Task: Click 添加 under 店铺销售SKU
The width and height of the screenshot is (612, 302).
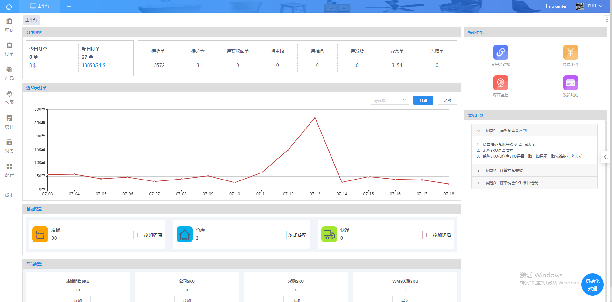Action: click(x=78, y=299)
